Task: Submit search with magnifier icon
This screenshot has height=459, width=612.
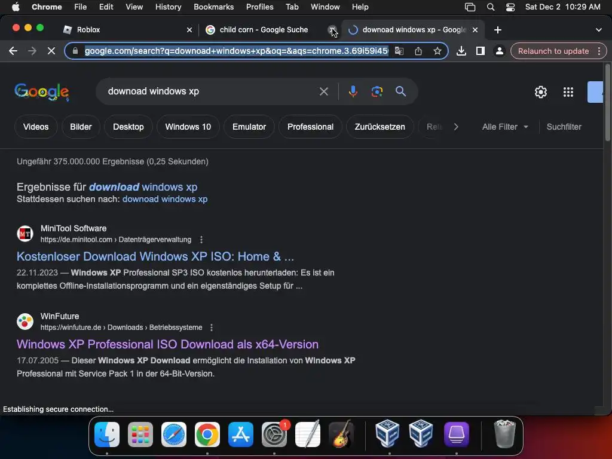Action: [x=400, y=91]
